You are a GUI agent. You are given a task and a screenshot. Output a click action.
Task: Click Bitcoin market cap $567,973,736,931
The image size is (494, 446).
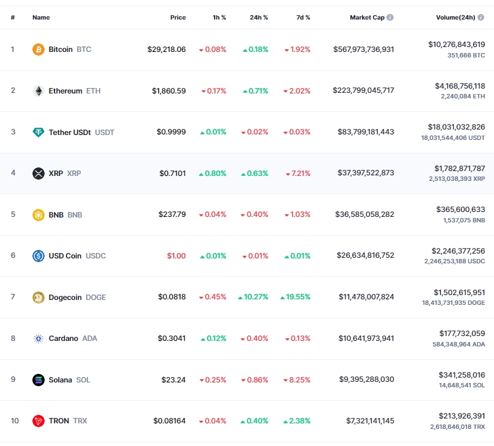[364, 49]
